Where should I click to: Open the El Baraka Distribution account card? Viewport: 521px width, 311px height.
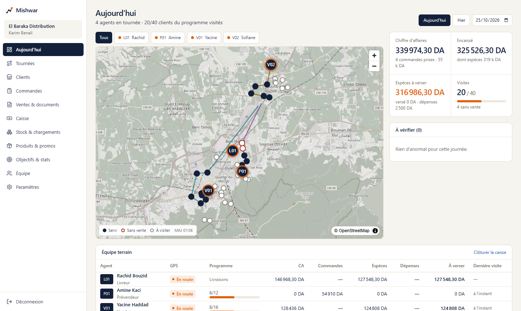43,29
